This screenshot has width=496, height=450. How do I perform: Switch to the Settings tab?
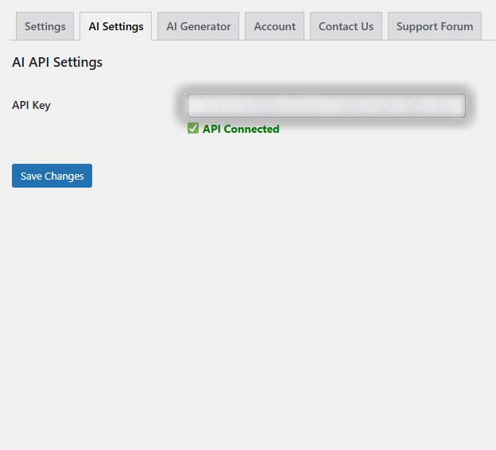(x=45, y=26)
